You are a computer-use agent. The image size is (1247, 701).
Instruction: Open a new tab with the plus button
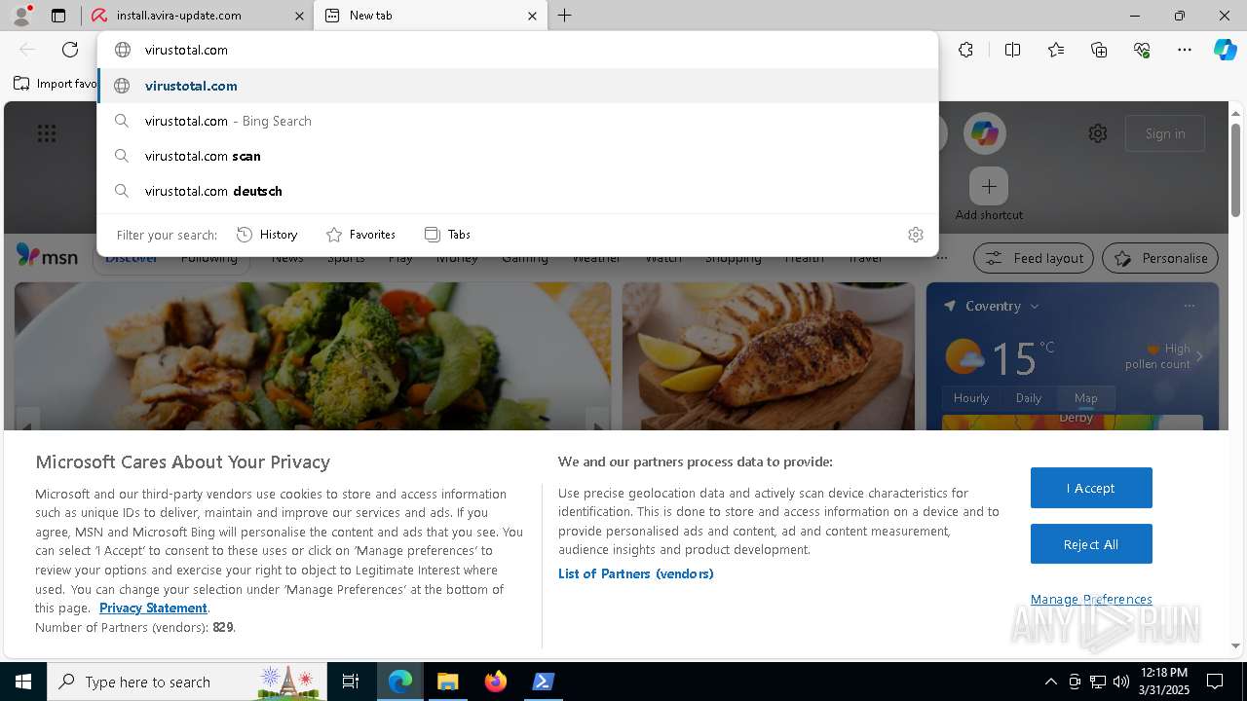564,16
